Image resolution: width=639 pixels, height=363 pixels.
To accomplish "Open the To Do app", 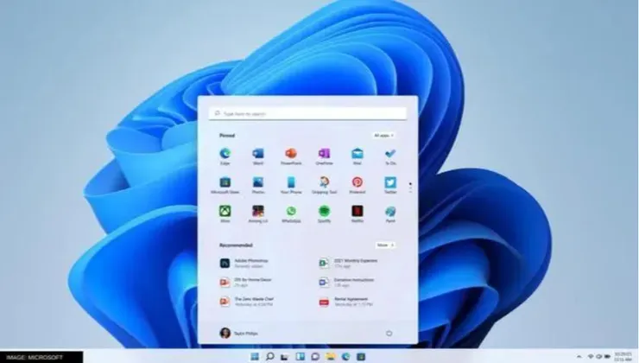I will [390, 156].
